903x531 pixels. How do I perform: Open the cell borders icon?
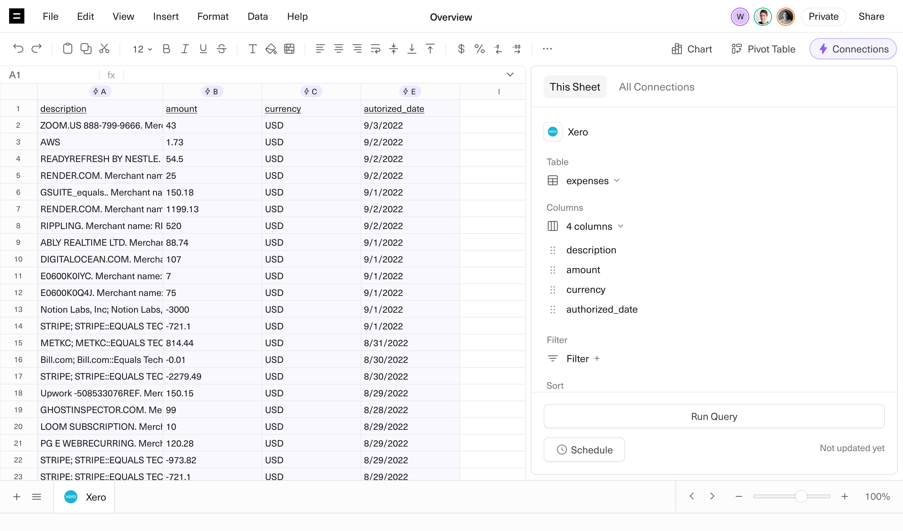[x=289, y=49]
